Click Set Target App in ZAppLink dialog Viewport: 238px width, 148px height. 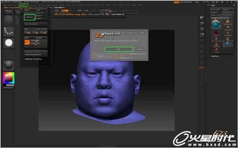tap(130, 33)
